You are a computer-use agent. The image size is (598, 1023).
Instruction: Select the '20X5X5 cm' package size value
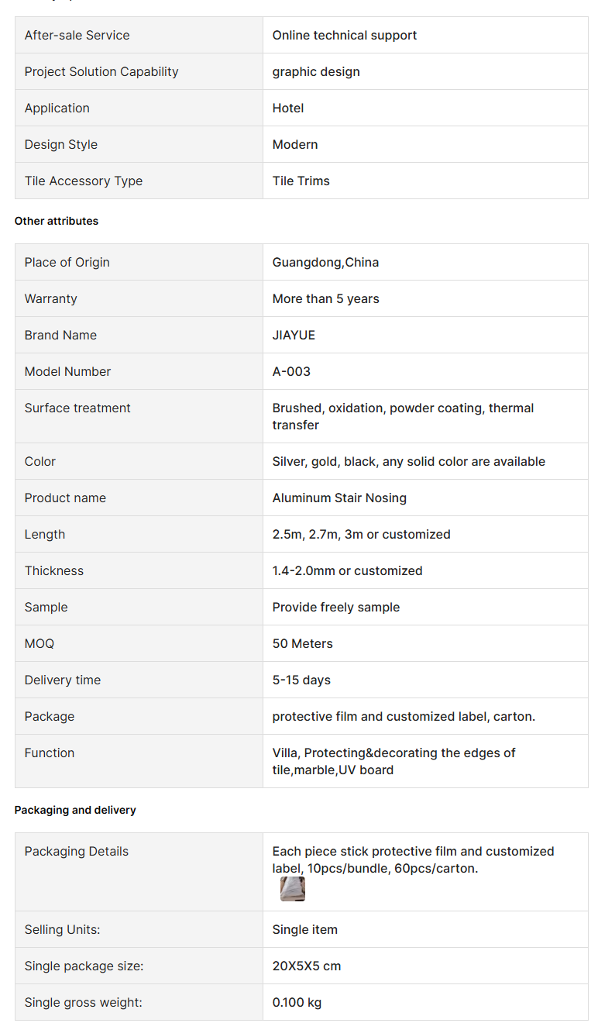[306, 966]
